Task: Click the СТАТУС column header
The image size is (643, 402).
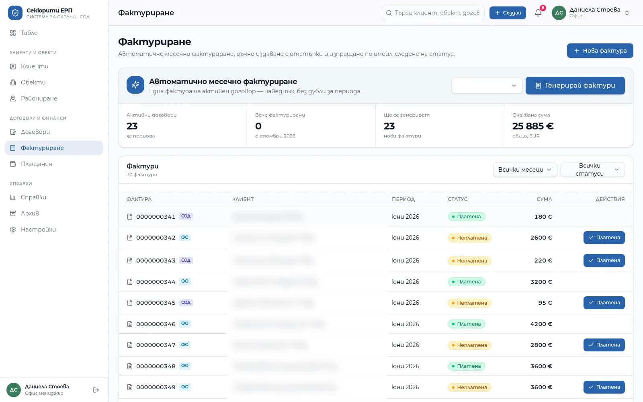Action: (458, 199)
